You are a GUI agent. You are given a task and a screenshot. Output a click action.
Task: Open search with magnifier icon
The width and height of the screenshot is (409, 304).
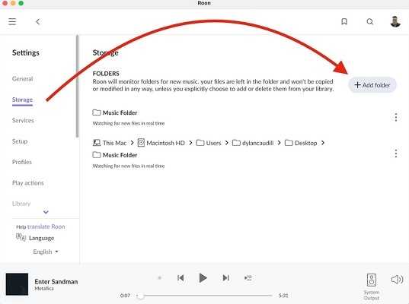pyautogui.click(x=370, y=21)
